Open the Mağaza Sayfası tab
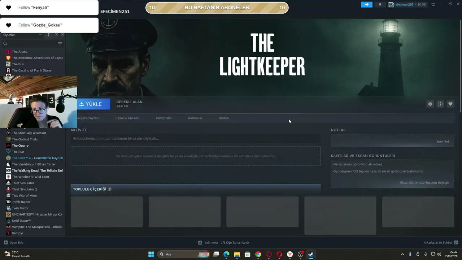This screenshot has width=462, height=260. [87, 118]
